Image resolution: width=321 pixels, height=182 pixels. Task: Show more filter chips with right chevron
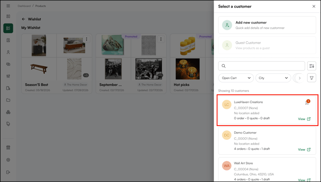coord(299,78)
